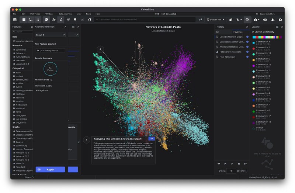
Task: Toggle favorite star on Final Takeaways
Action: [x=247, y=57]
